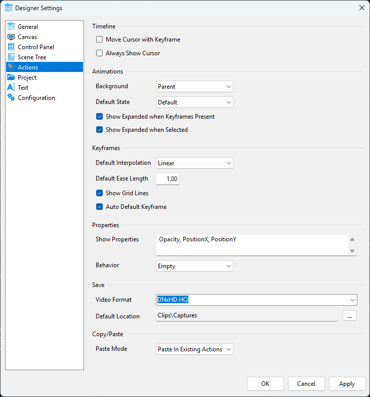This screenshot has height=397, width=370.
Task: Click the Default Ease Length field
Action: (168, 179)
